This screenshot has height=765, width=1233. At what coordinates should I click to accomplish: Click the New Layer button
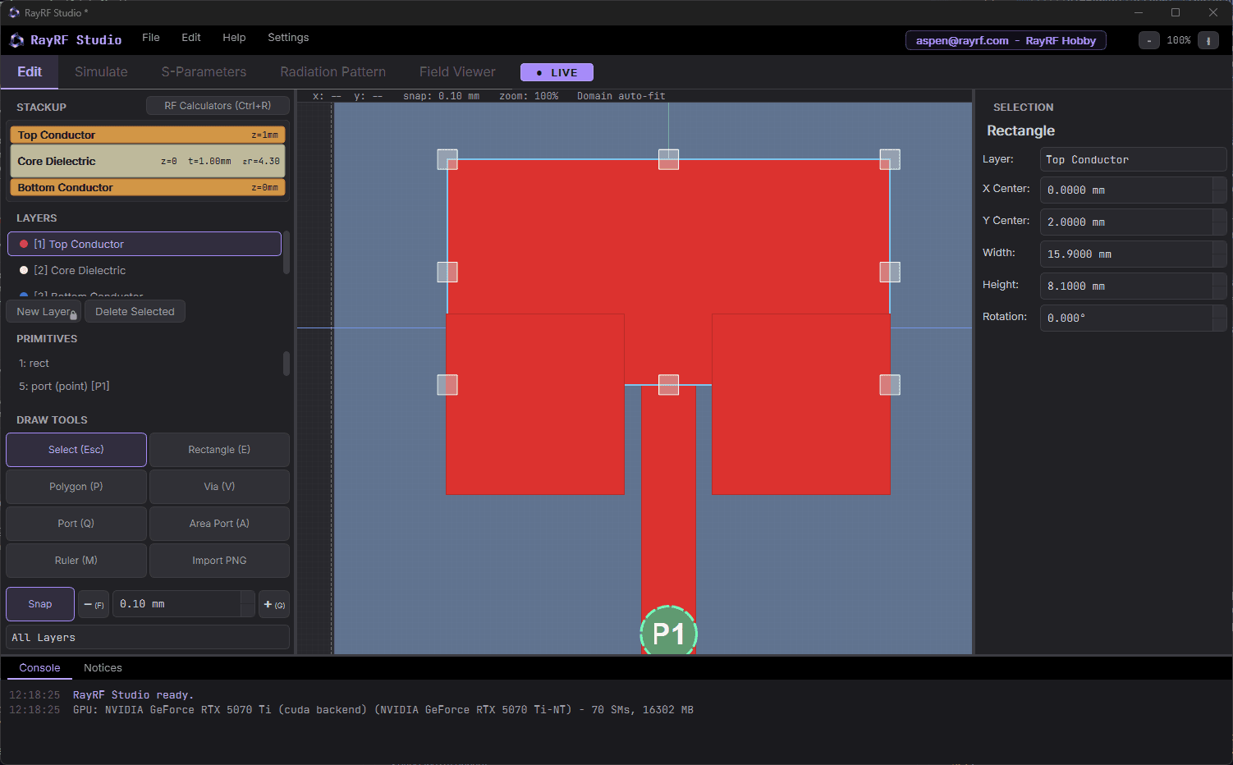pos(44,312)
